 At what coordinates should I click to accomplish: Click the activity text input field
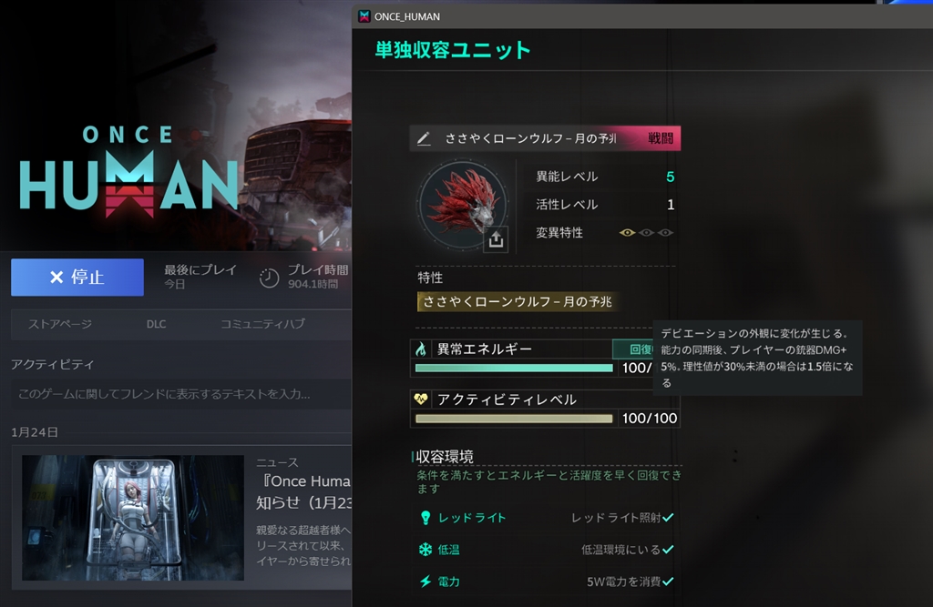181,394
